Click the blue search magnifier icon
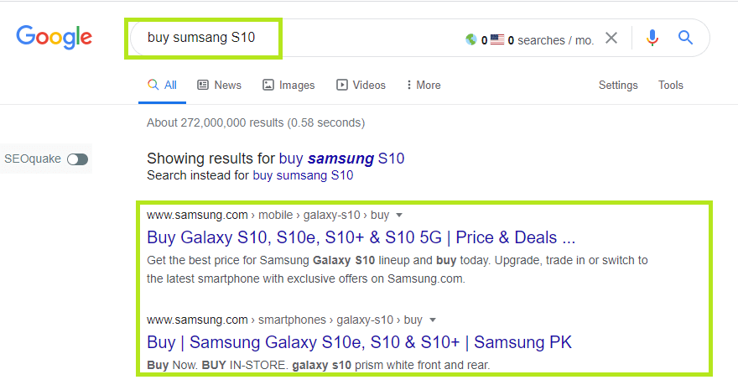 point(685,38)
